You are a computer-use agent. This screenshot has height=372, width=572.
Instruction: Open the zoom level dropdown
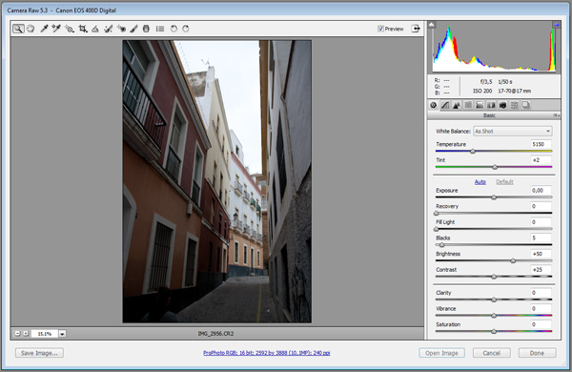(x=62, y=333)
